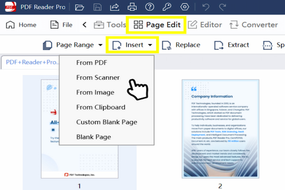
Task: Select From Image in the Insert menu
Action: [x=107, y=92]
